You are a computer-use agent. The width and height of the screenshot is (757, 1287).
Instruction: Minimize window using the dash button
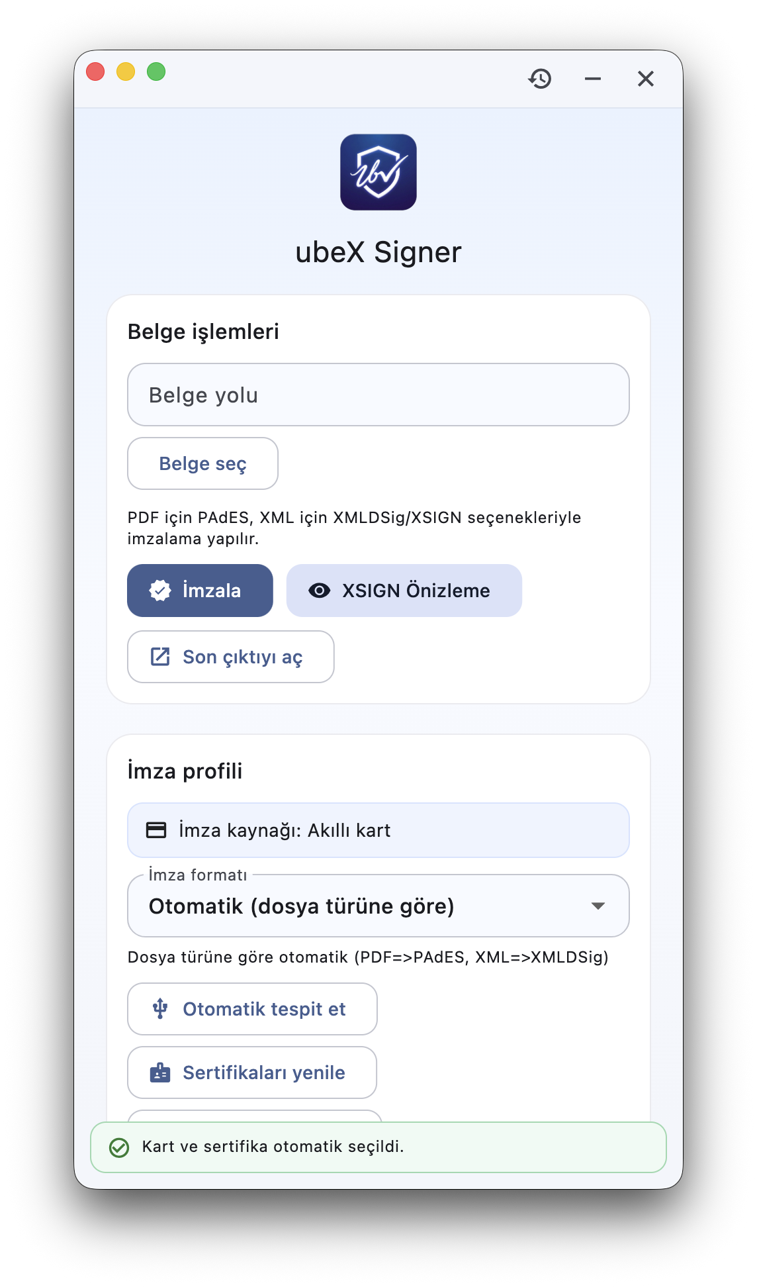tap(593, 79)
